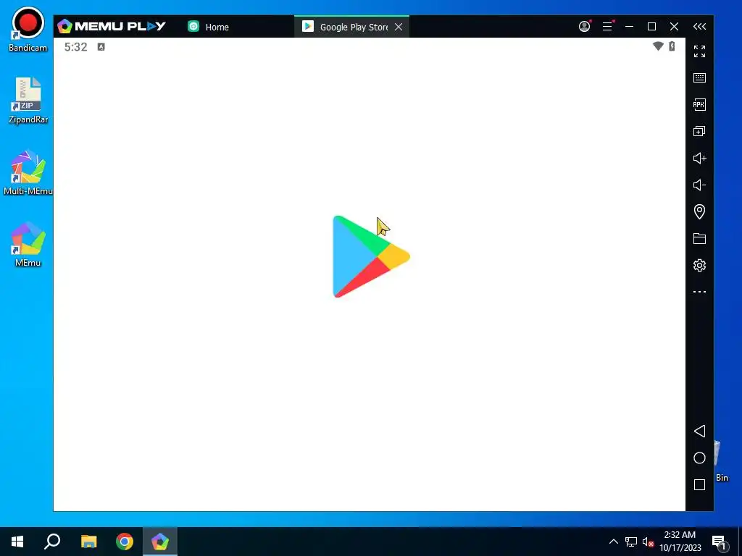Select the MEmu desktop shortcut

click(28, 245)
